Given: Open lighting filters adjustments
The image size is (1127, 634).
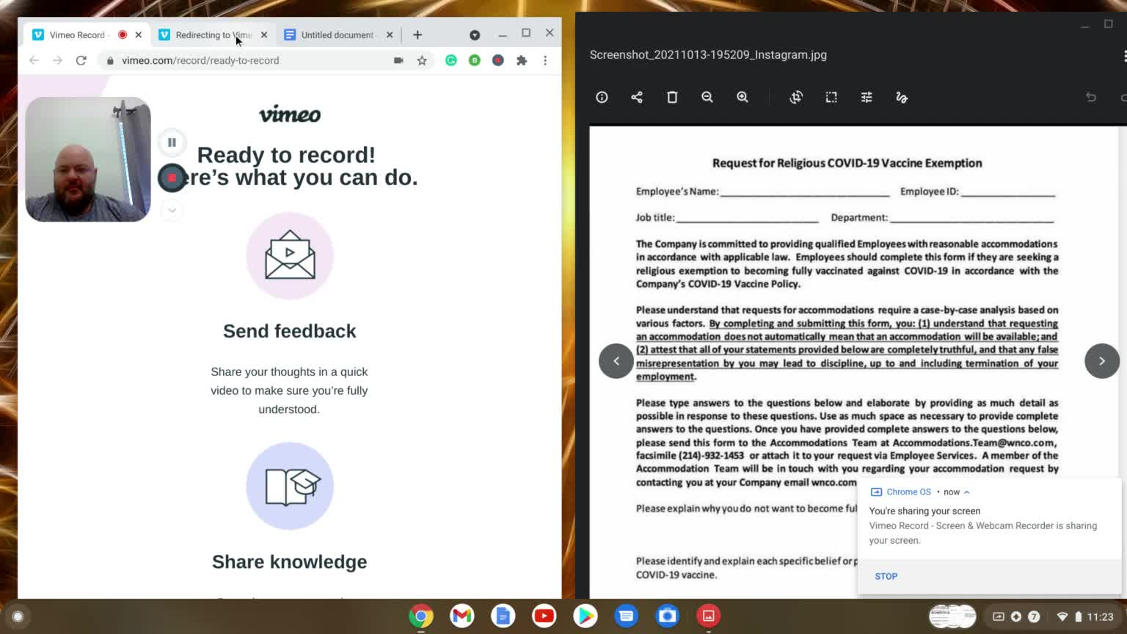Looking at the screenshot, I should (x=867, y=97).
